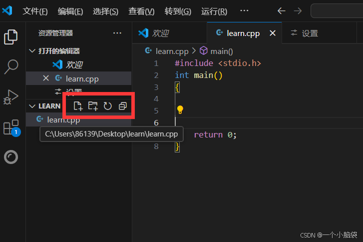Select learn.cpp file in LEARN folder

click(79, 119)
